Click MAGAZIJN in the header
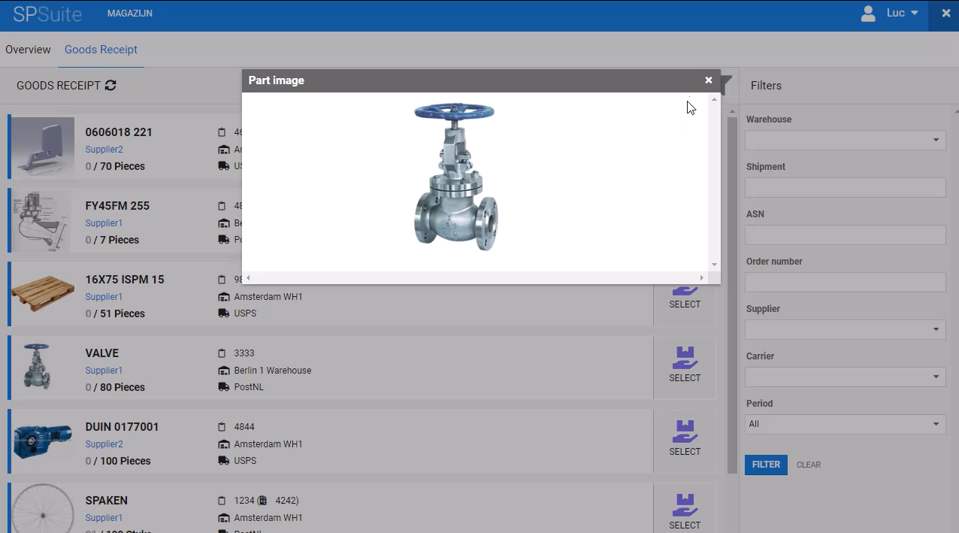 (x=130, y=14)
